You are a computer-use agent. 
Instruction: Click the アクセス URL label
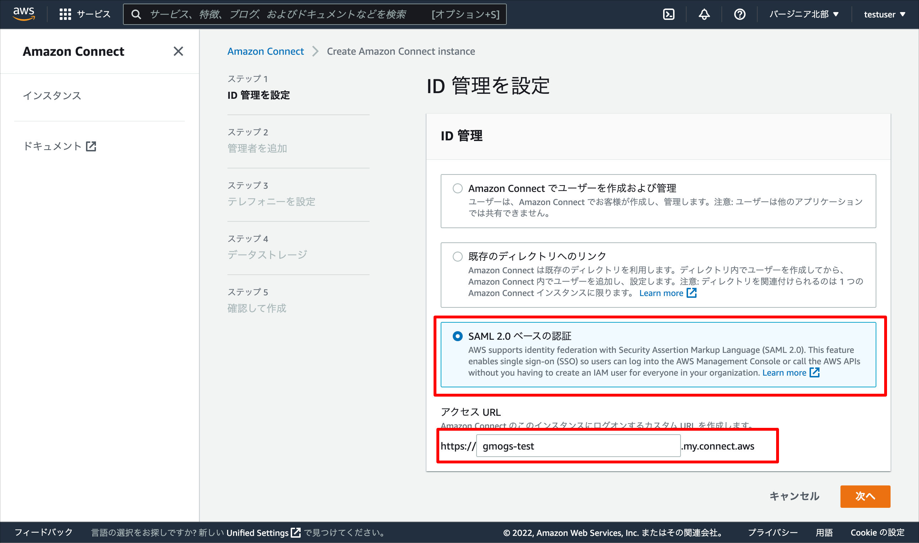[x=471, y=412]
